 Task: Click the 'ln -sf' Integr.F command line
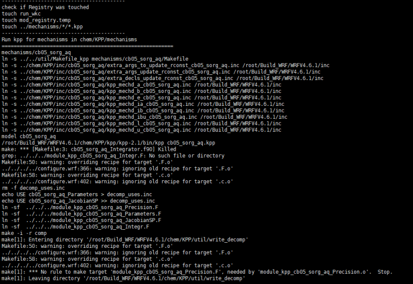[75, 227]
